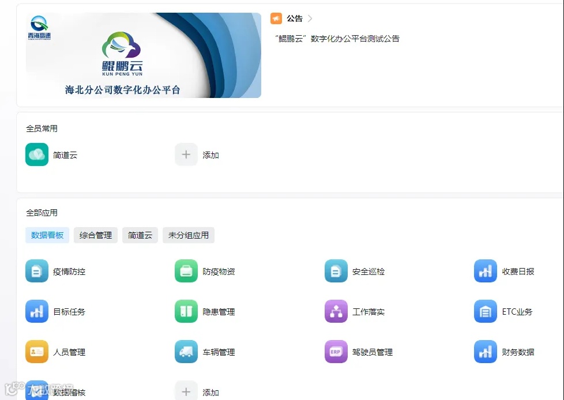564x400 pixels.
Task: Open the 疫情防控 app icon
Action: click(37, 271)
